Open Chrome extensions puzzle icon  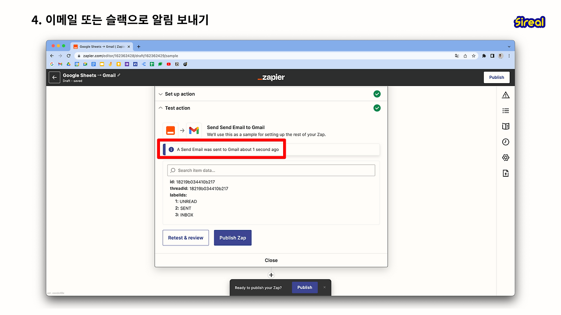[484, 56]
